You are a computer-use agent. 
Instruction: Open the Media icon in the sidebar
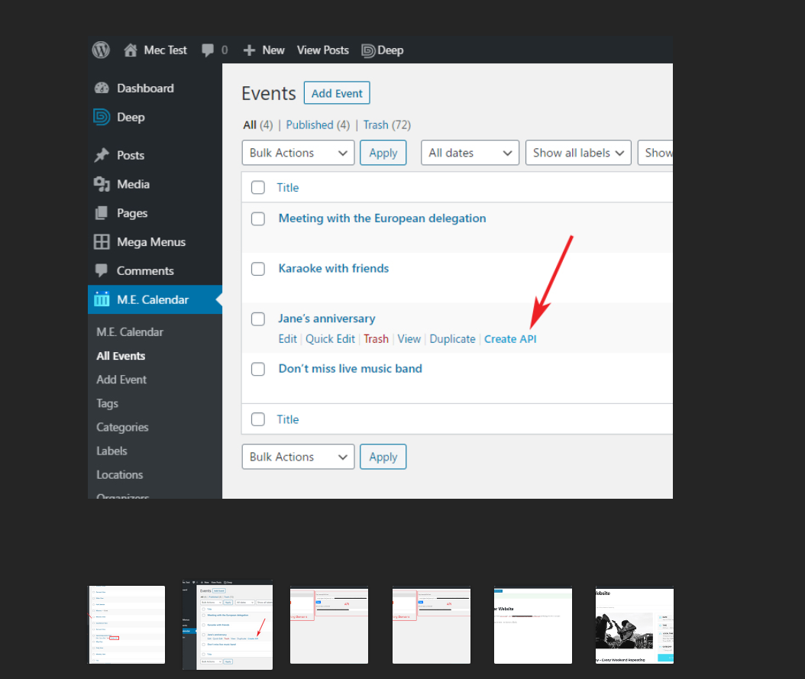click(x=102, y=183)
